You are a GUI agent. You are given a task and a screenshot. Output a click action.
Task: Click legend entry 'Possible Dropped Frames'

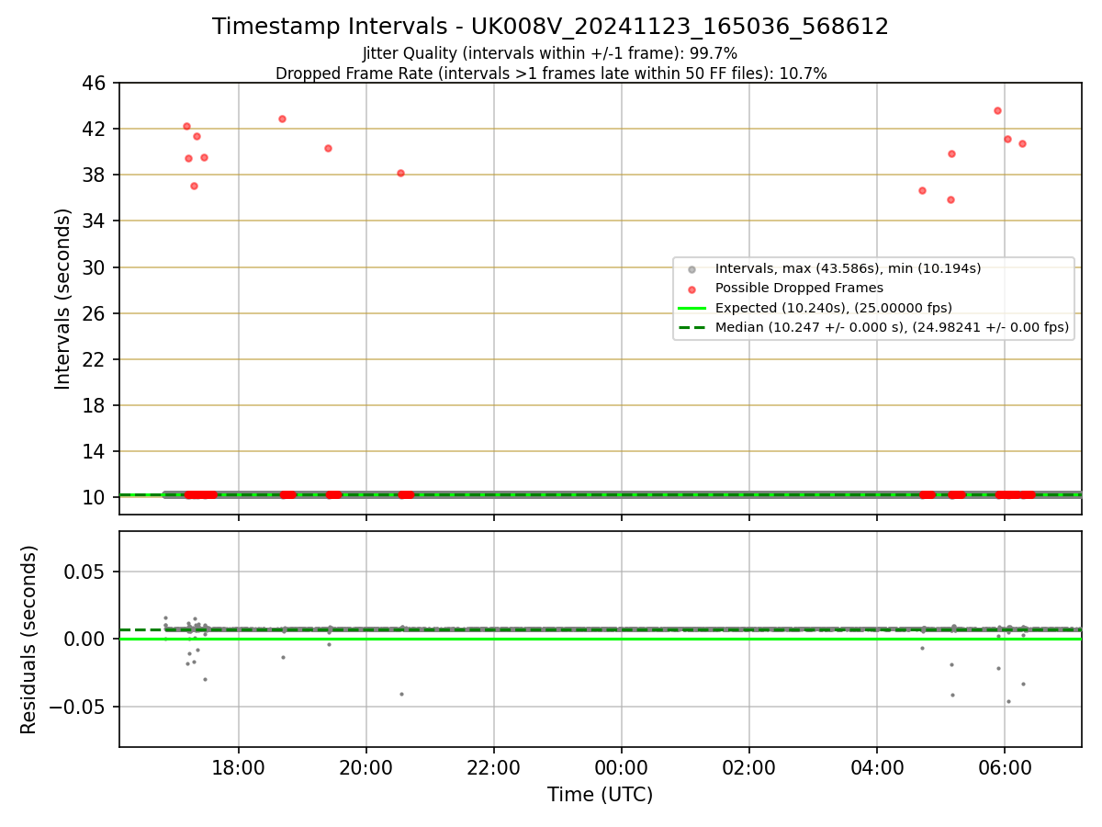point(799,288)
